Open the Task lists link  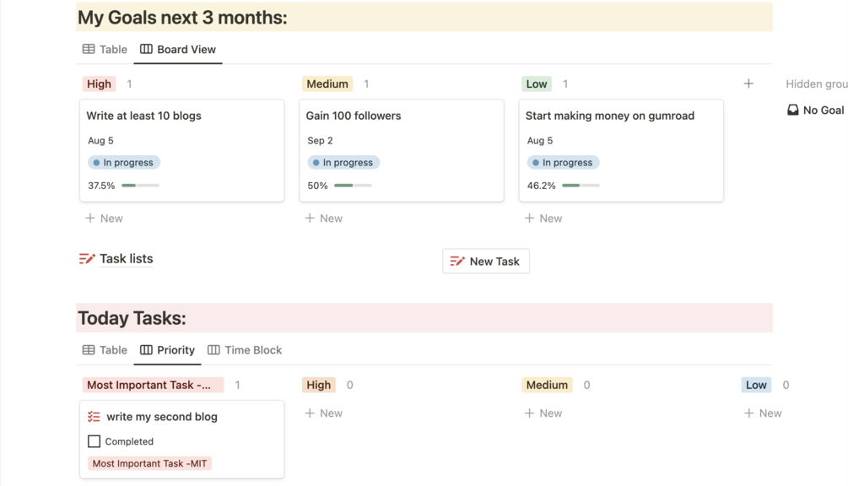[126, 259]
